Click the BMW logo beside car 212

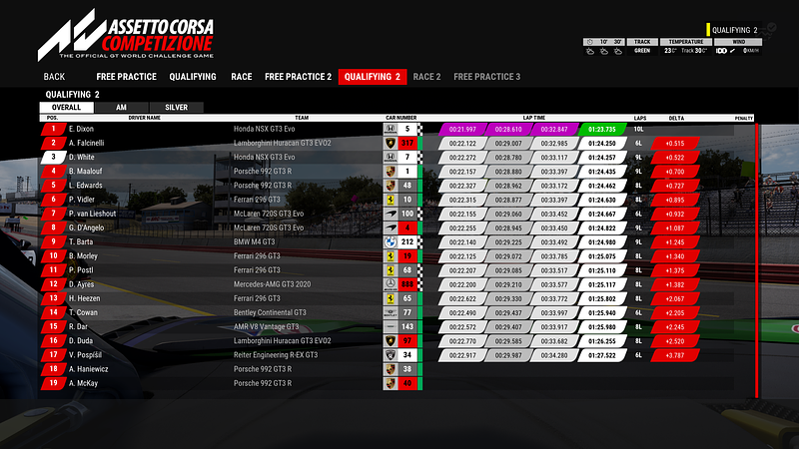pyautogui.click(x=391, y=241)
